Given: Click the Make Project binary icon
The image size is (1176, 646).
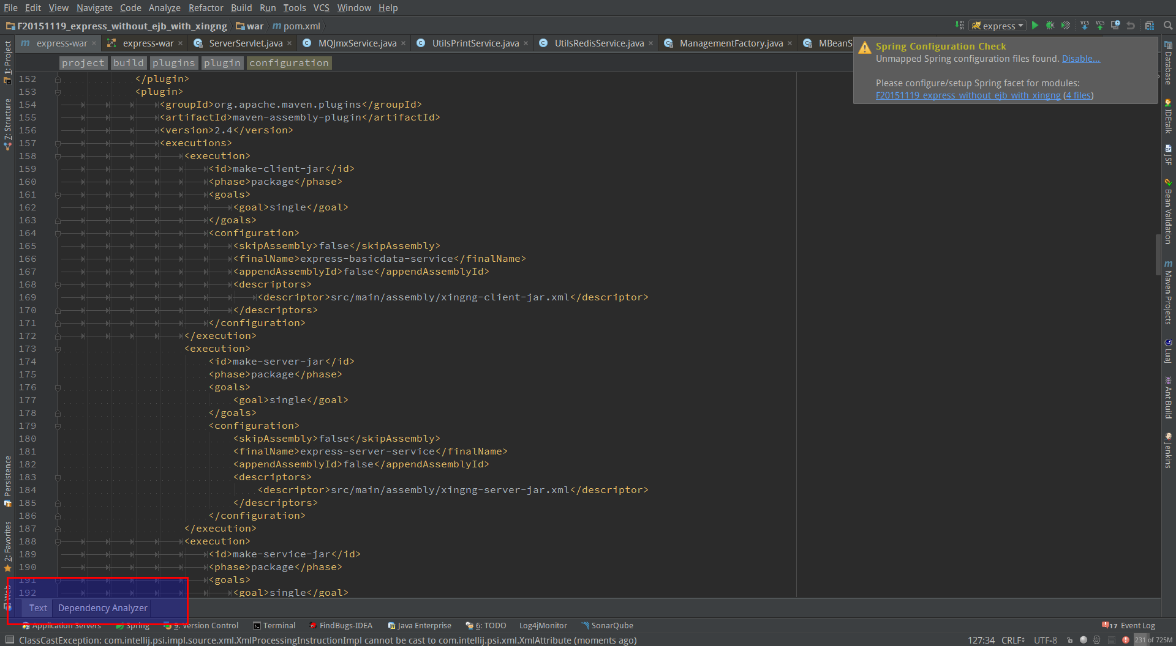Looking at the screenshot, I should point(959,26).
